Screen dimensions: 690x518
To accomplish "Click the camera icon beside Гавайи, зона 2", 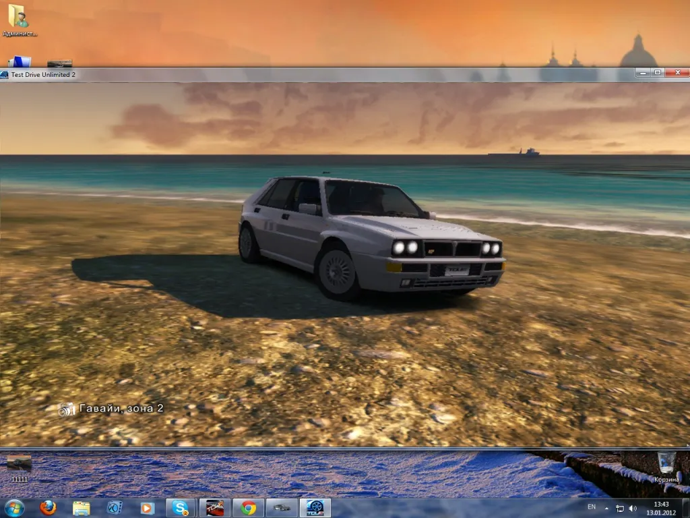I will coord(67,409).
